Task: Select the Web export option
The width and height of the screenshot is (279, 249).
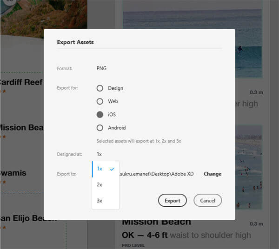Action: (x=100, y=101)
